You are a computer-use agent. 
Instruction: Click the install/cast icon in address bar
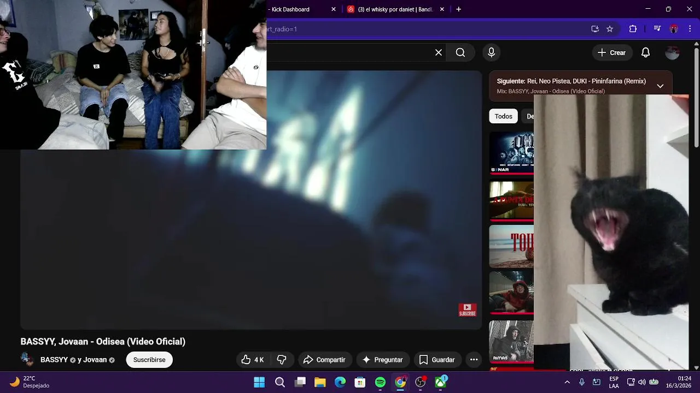(595, 29)
